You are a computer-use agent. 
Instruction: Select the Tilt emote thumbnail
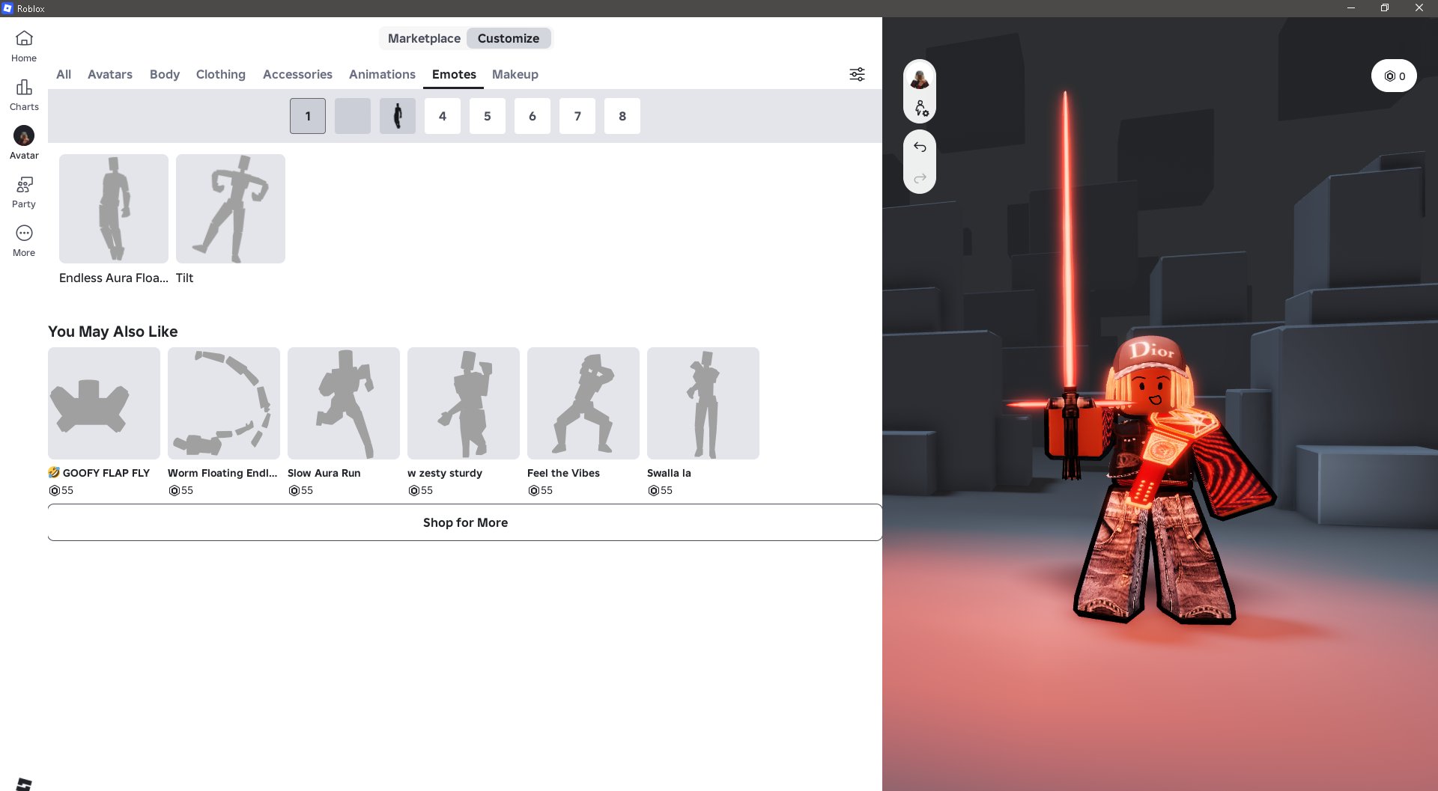231,209
